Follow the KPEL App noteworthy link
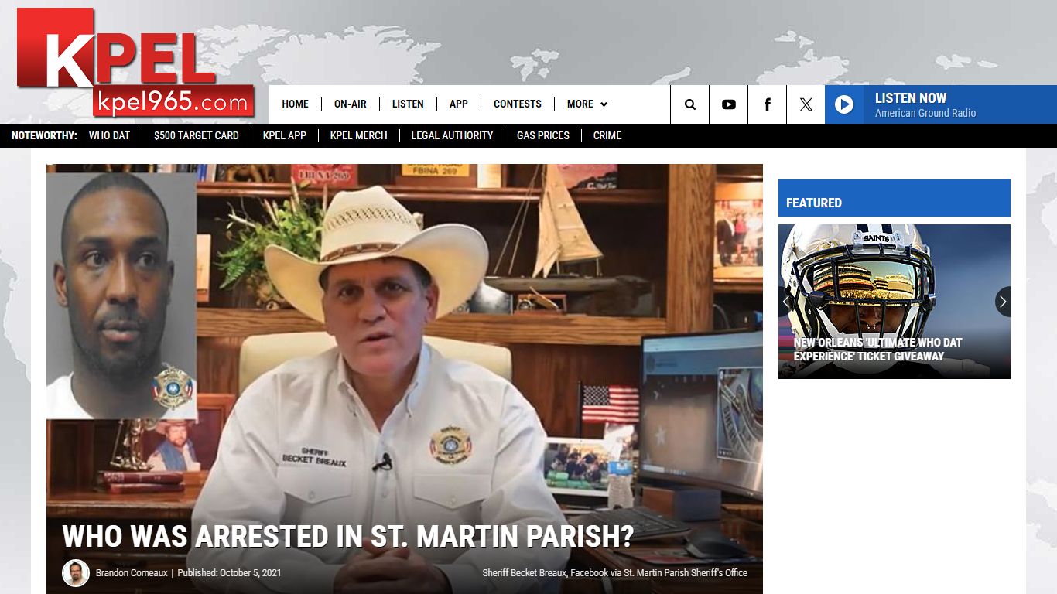 tap(285, 135)
